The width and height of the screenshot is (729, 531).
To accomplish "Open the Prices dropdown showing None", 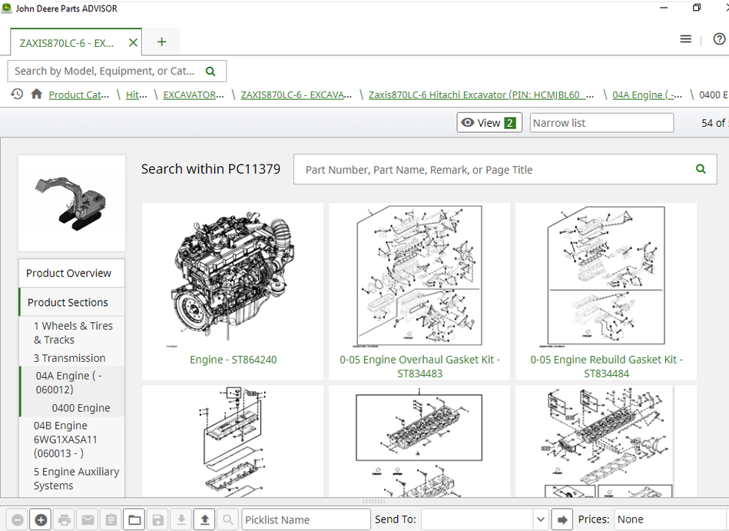I will pyautogui.click(x=668, y=520).
